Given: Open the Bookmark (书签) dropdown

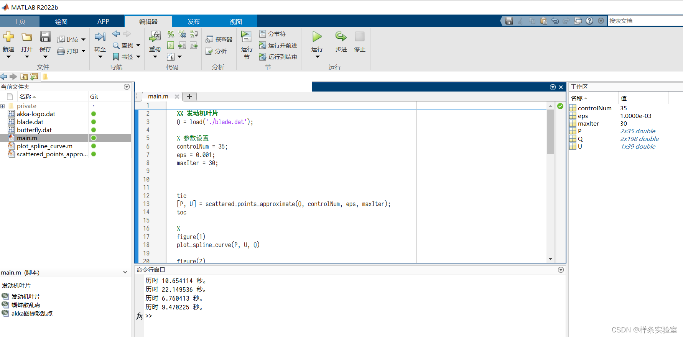Looking at the screenshot, I should [138, 57].
